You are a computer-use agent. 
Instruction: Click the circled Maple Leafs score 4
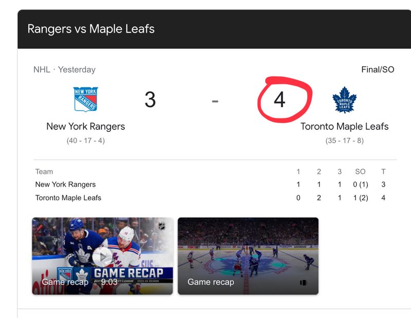(x=279, y=99)
